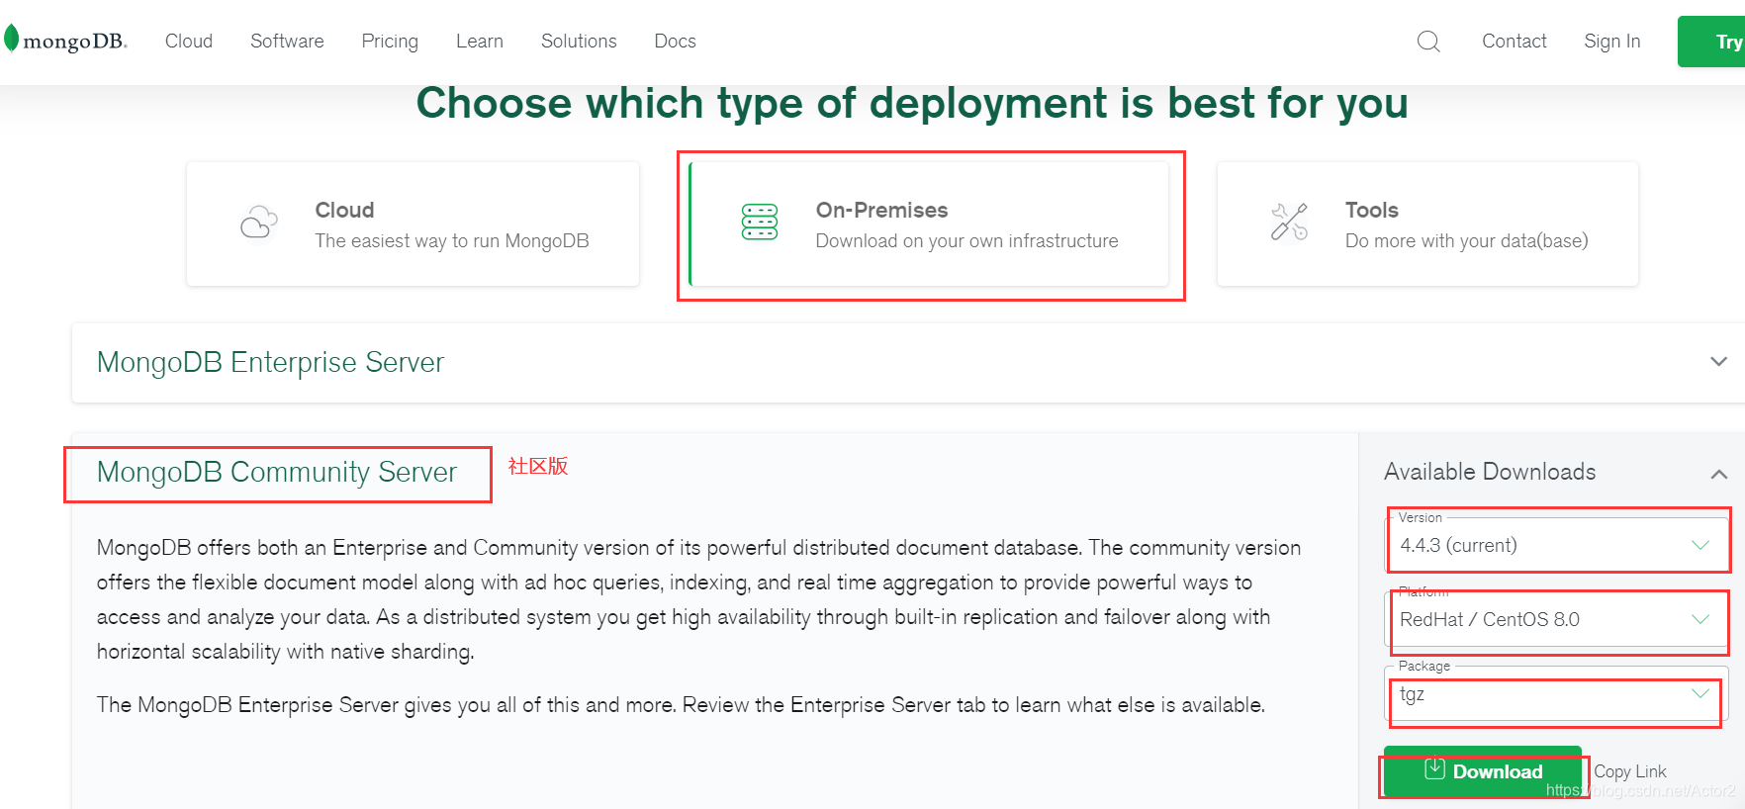The width and height of the screenshot is (1745, 809).
Task: Click the Contact link
Action: [1515, 42]
